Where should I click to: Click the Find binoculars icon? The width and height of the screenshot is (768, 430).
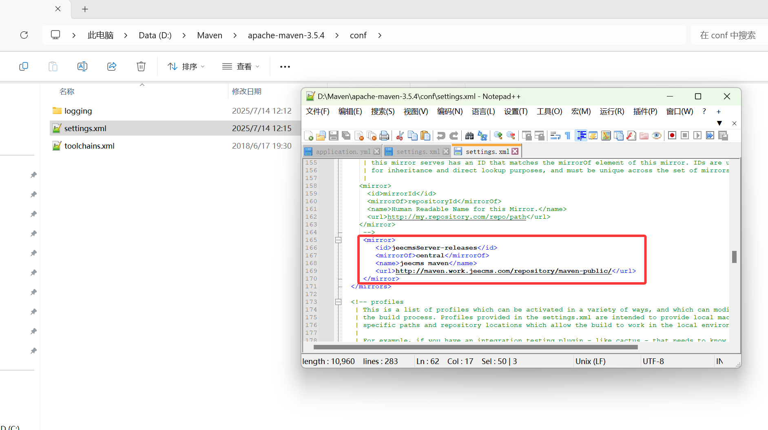(x=469, y=136)
